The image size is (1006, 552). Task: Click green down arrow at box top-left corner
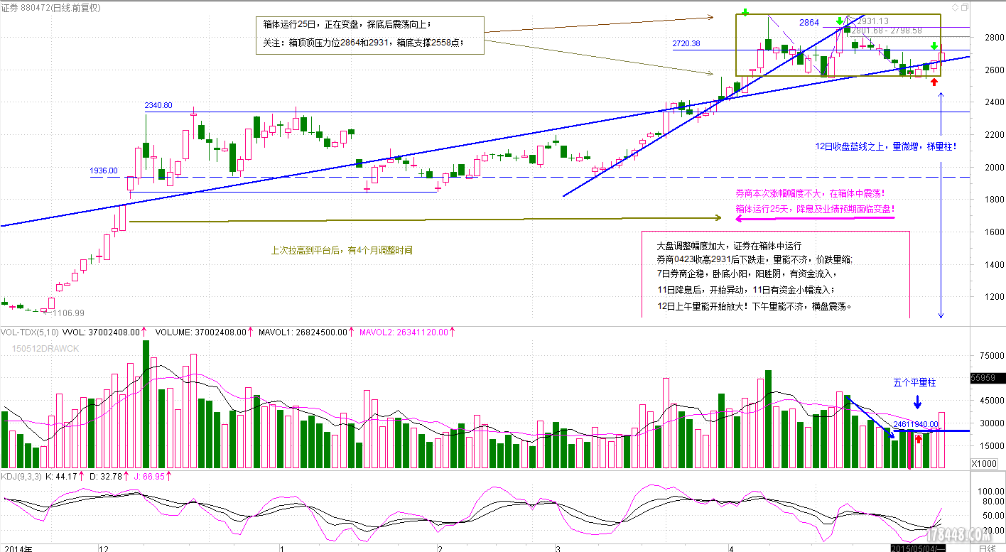pyautogui.click(x=745, y=12)
